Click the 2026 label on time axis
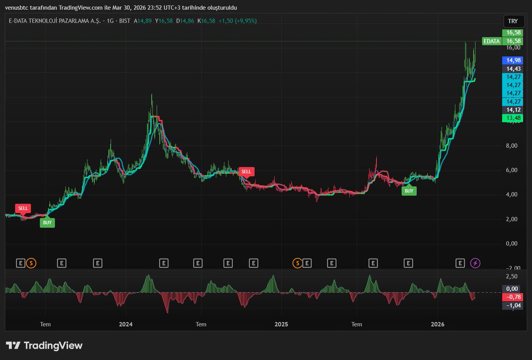532x360 pixels. click(438, 324)
